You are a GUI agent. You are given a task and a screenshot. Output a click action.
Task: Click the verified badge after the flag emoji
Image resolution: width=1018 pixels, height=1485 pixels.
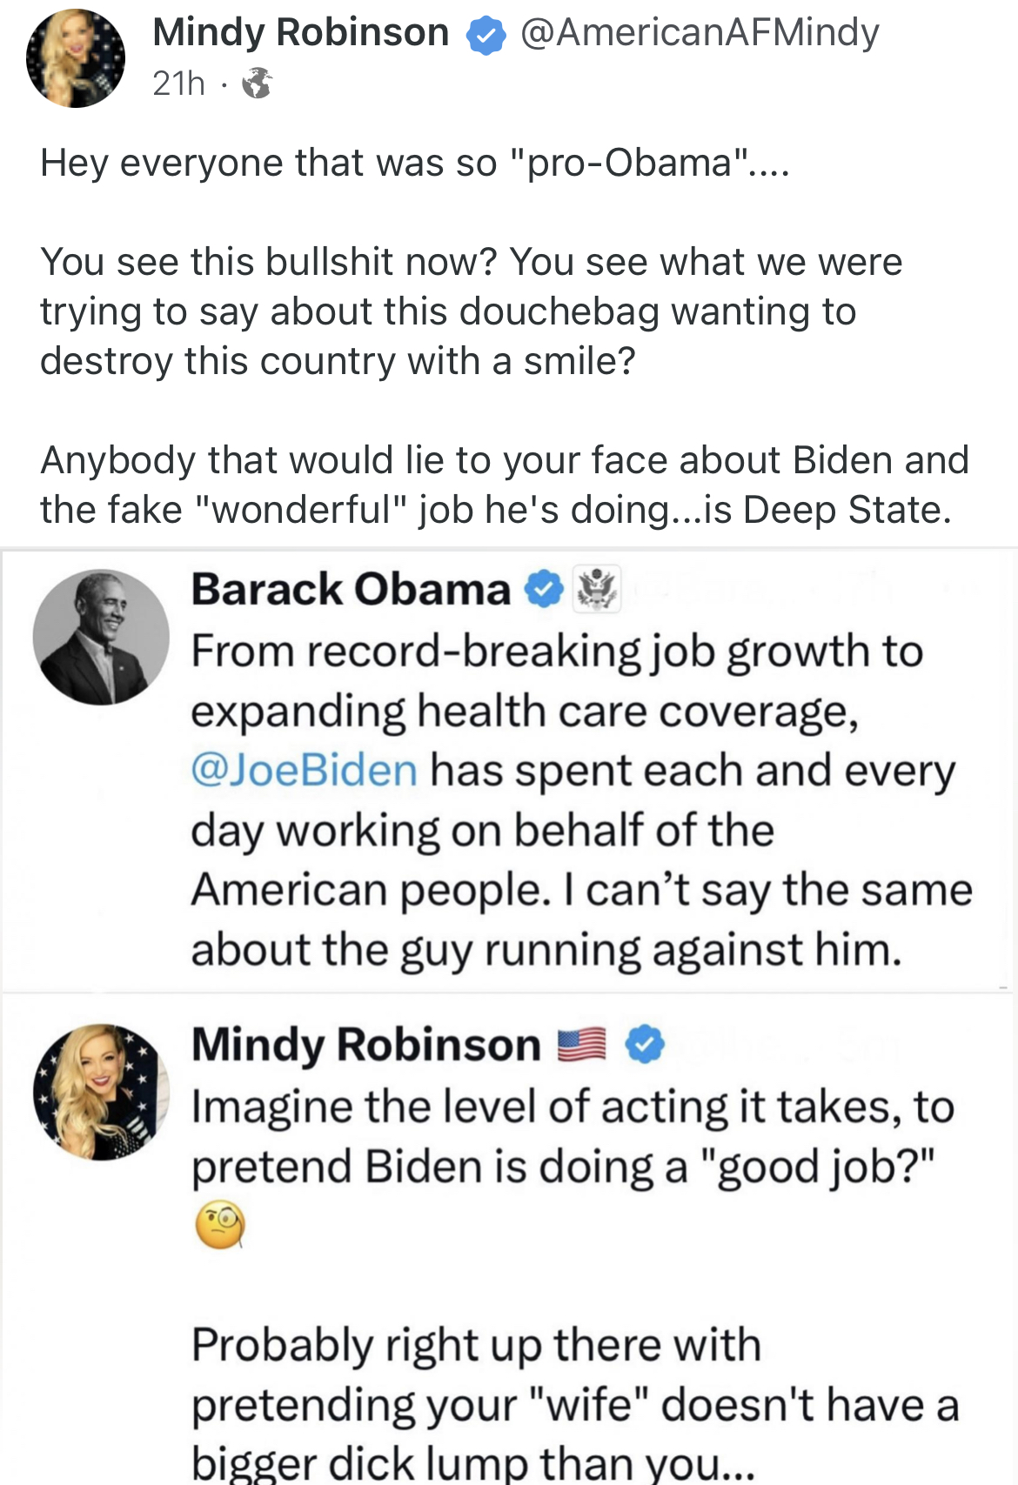tap(645, 1044)
